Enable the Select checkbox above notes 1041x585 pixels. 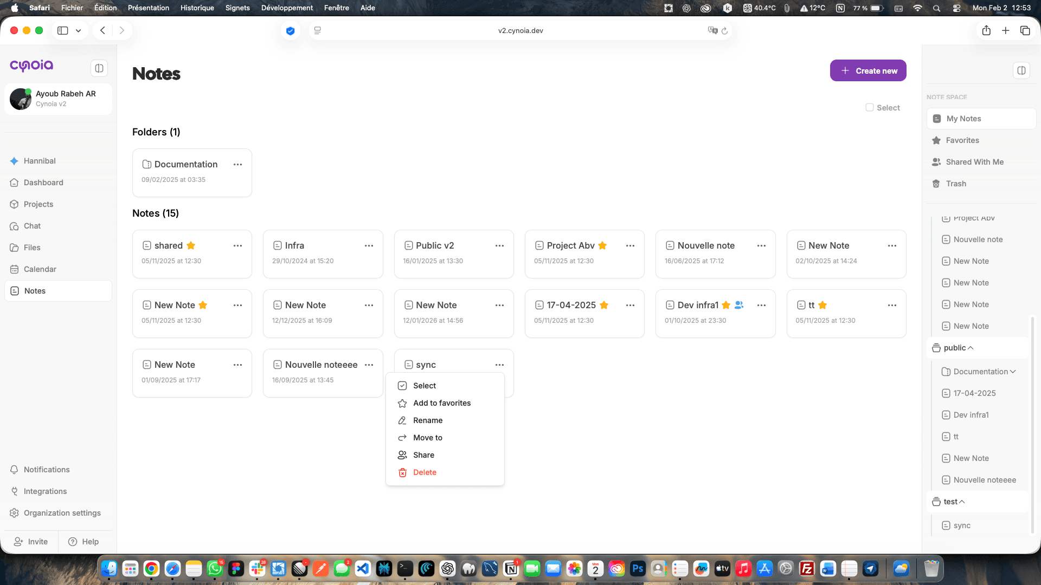(870, 107)
